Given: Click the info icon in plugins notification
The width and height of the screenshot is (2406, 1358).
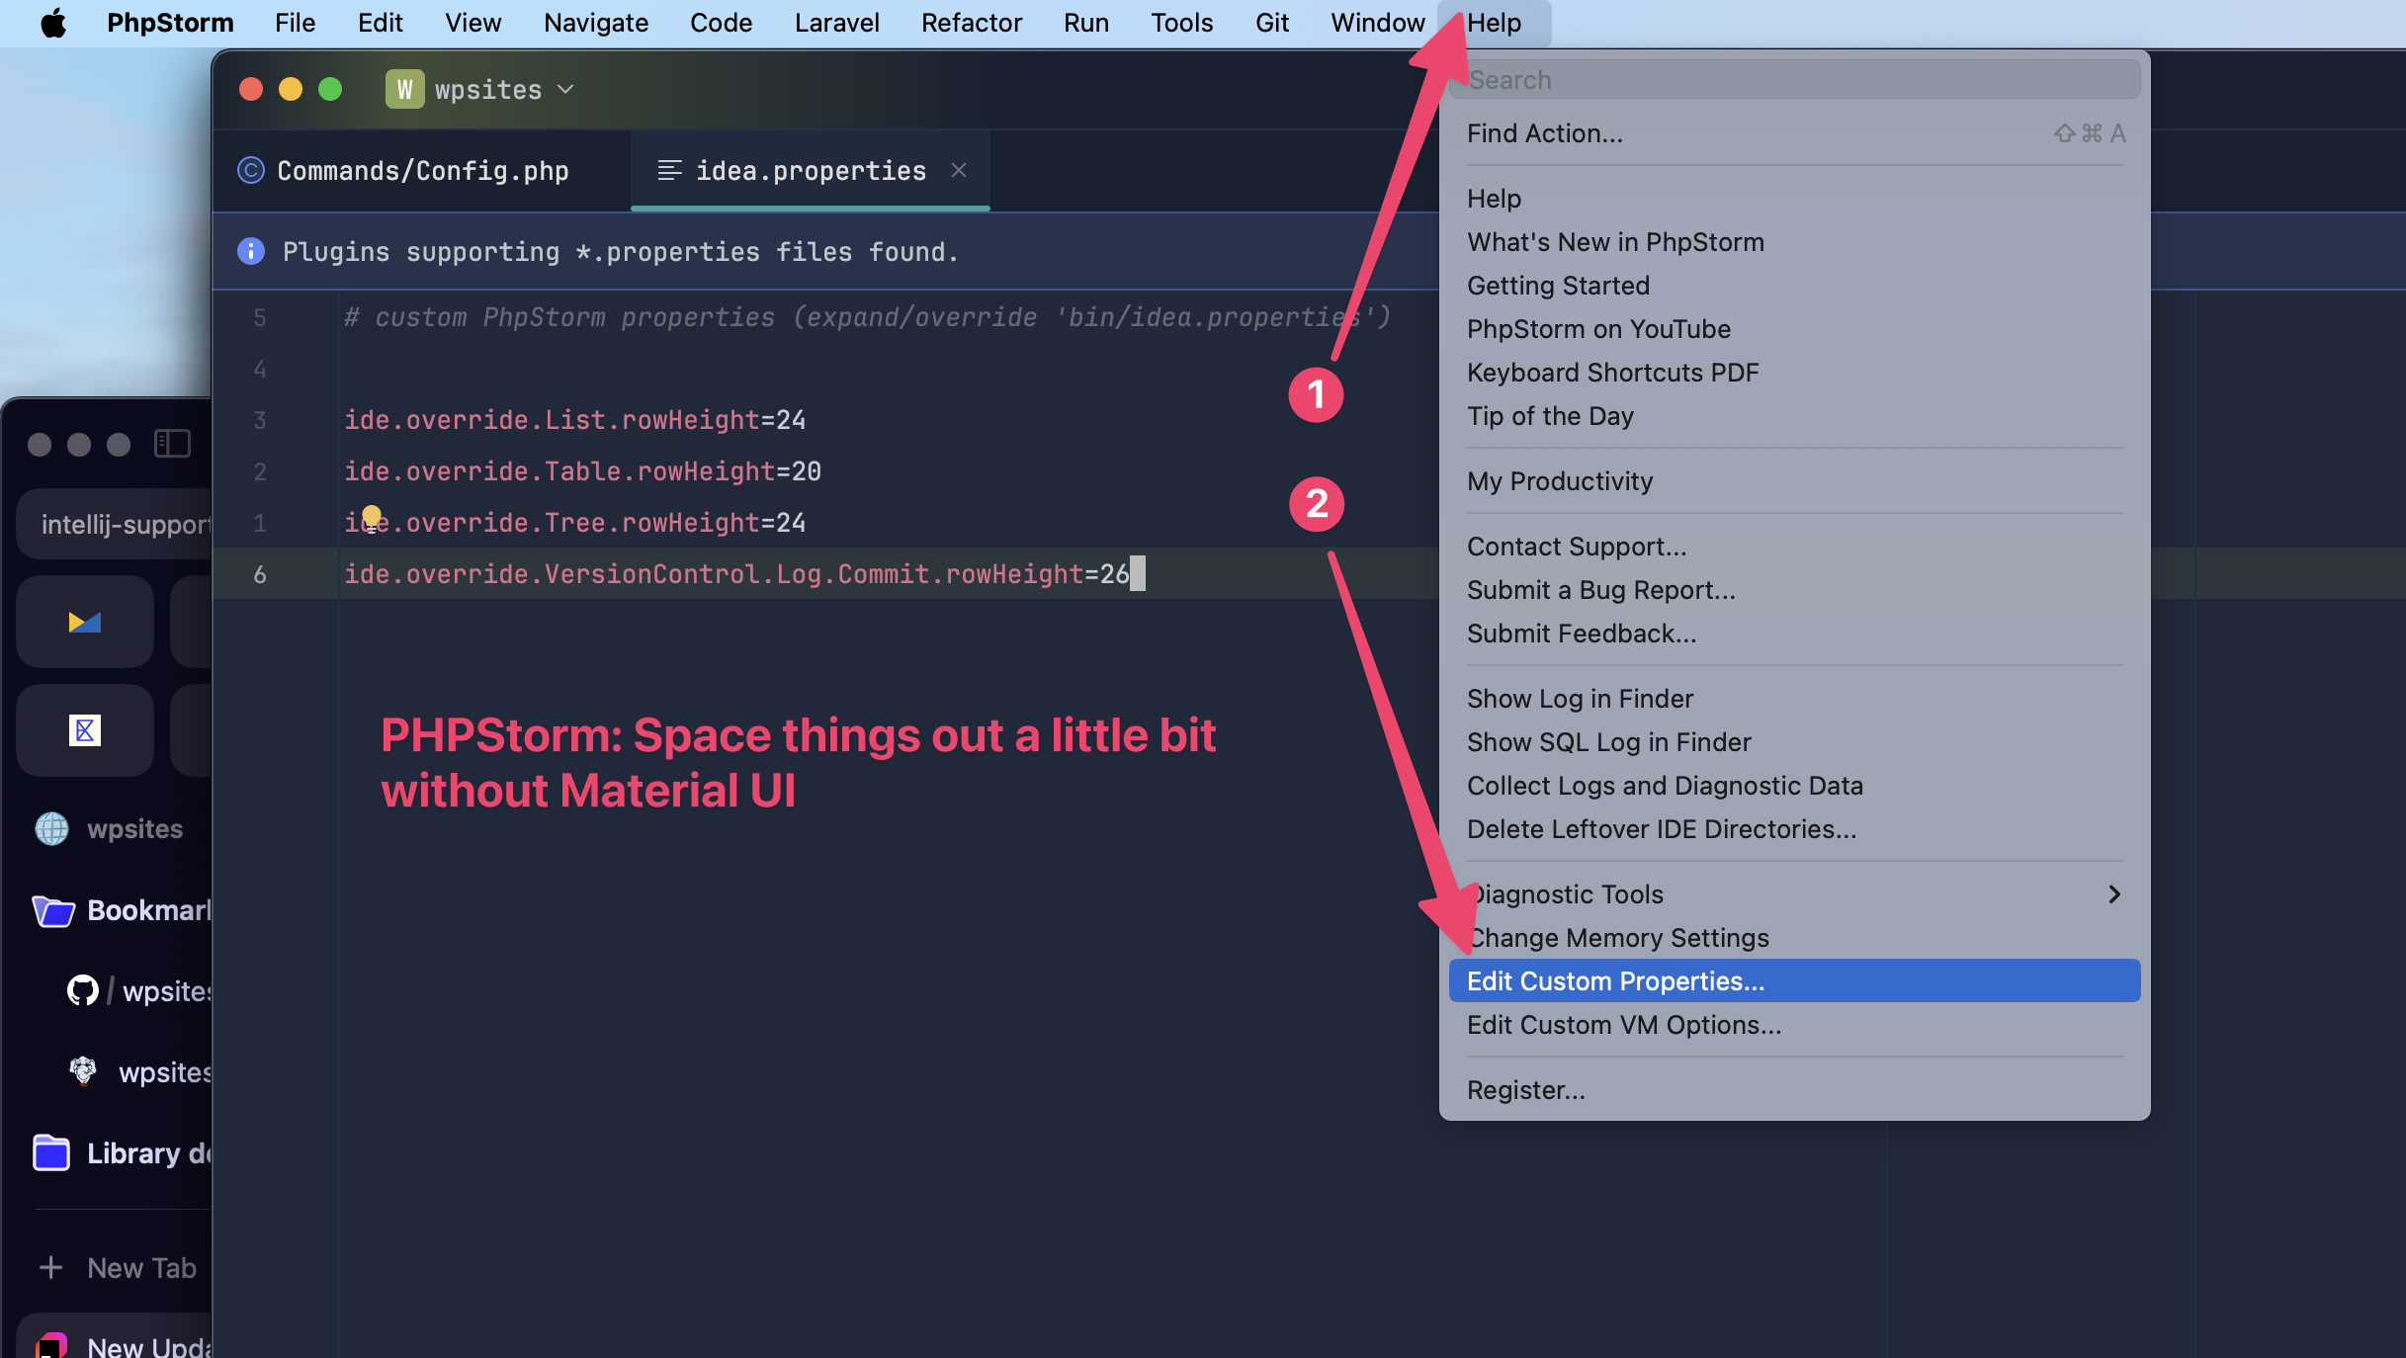Looking at the screenshot, I should point(251,251).
